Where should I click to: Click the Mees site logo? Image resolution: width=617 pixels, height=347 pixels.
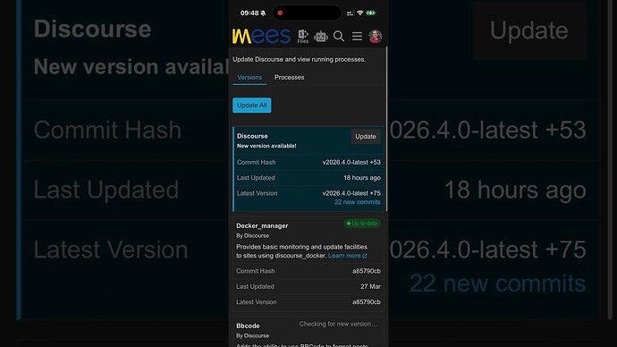(x=261, y=36)
